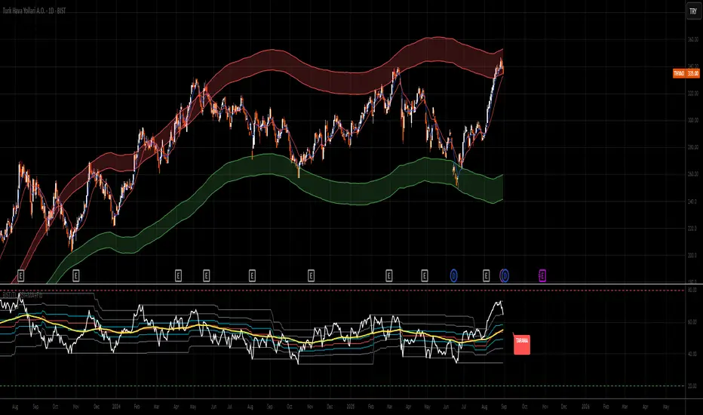
Task: Click the 40.00 level on indicator scale
Action: coord(692,354)
